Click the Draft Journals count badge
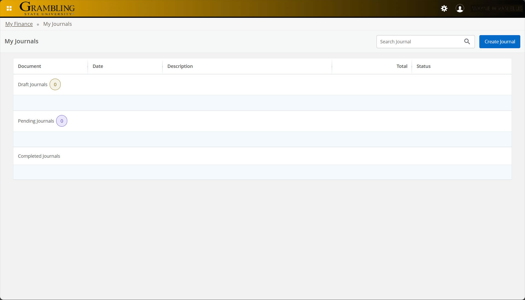 point(55,84)
